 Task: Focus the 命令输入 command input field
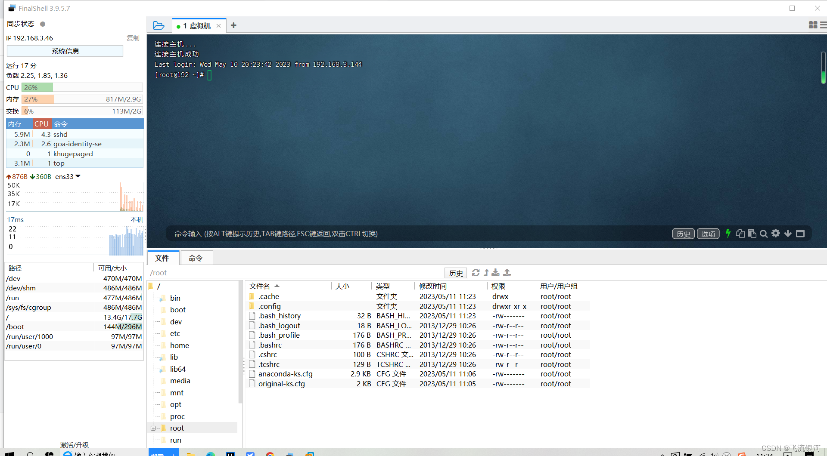coord(418,234)
